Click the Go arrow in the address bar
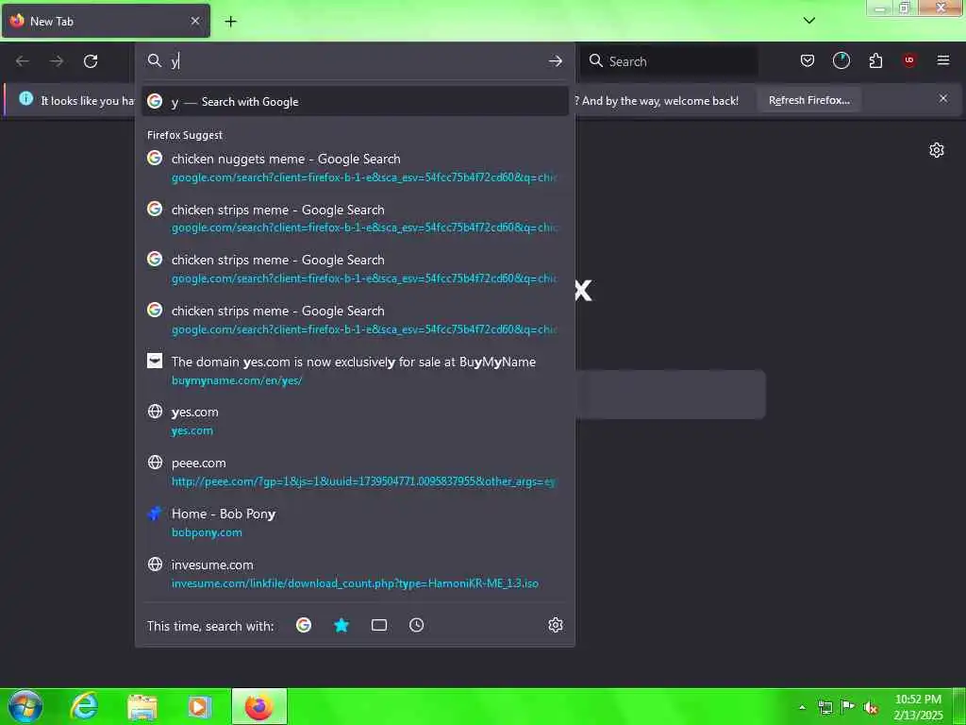The height and width of the screenshot is (725, 966). 555,61
